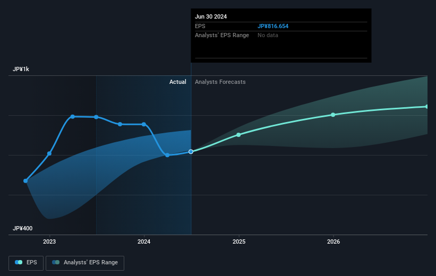Viewport: 436px width, 276px height.
Task: Toggle the Analysts' EPS Range legend
Action: (85, 263)
